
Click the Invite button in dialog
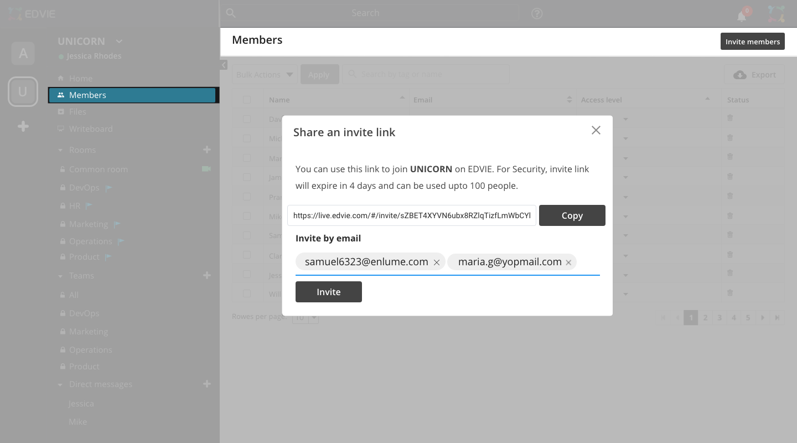pyautogui.click(x=328, y=292)
